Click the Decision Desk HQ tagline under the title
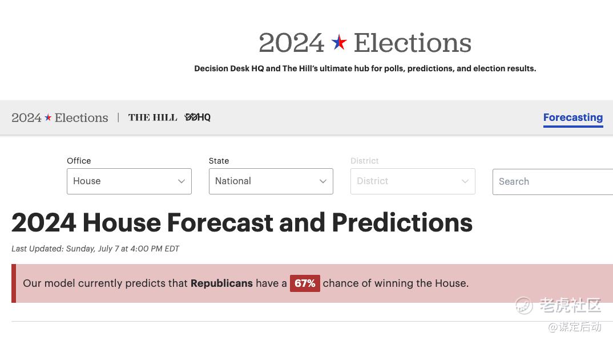The height and width of the screenshot is (341, 613). pos(365,68)
